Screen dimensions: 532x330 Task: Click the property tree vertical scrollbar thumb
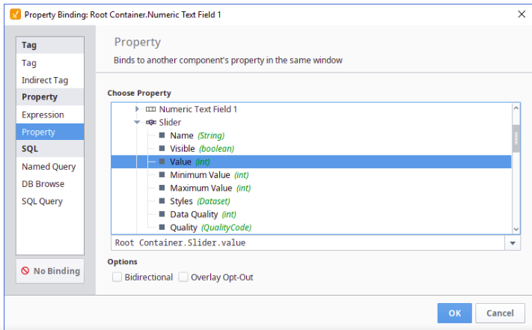click(516, 137)
